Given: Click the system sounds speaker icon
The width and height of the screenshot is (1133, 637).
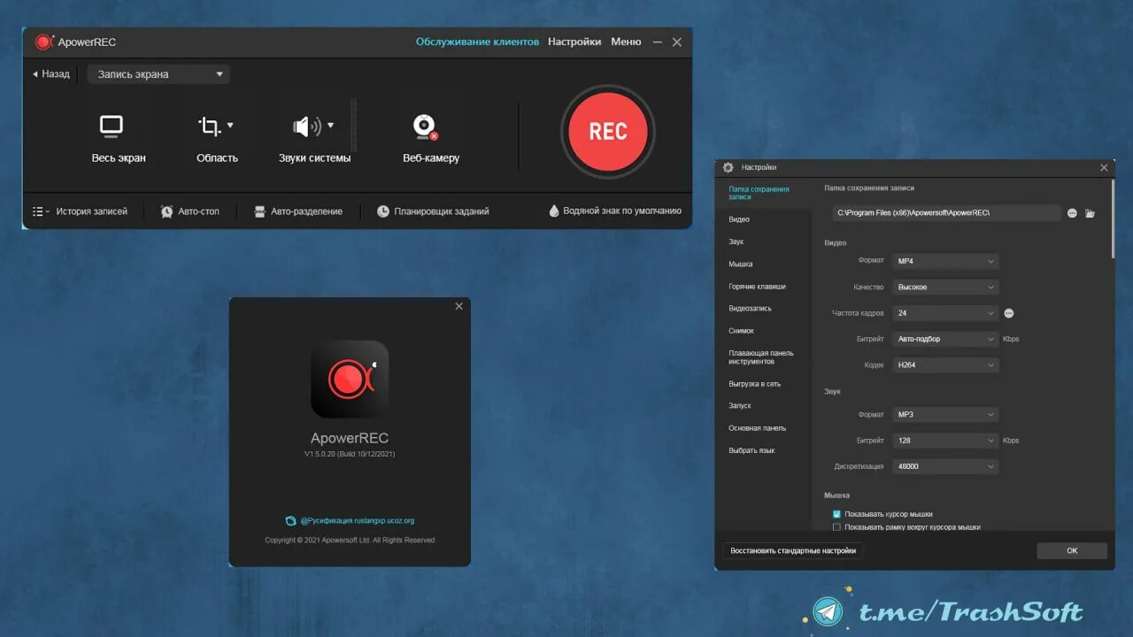Looking at the screenshot, I should coord(307,127).
